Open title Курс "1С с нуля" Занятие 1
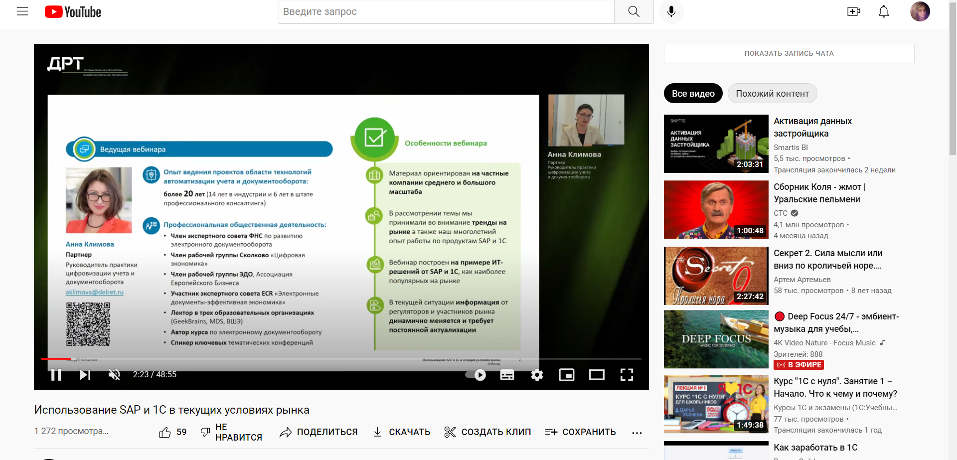Screen dimensions: 957x460 tap(835, 387)
